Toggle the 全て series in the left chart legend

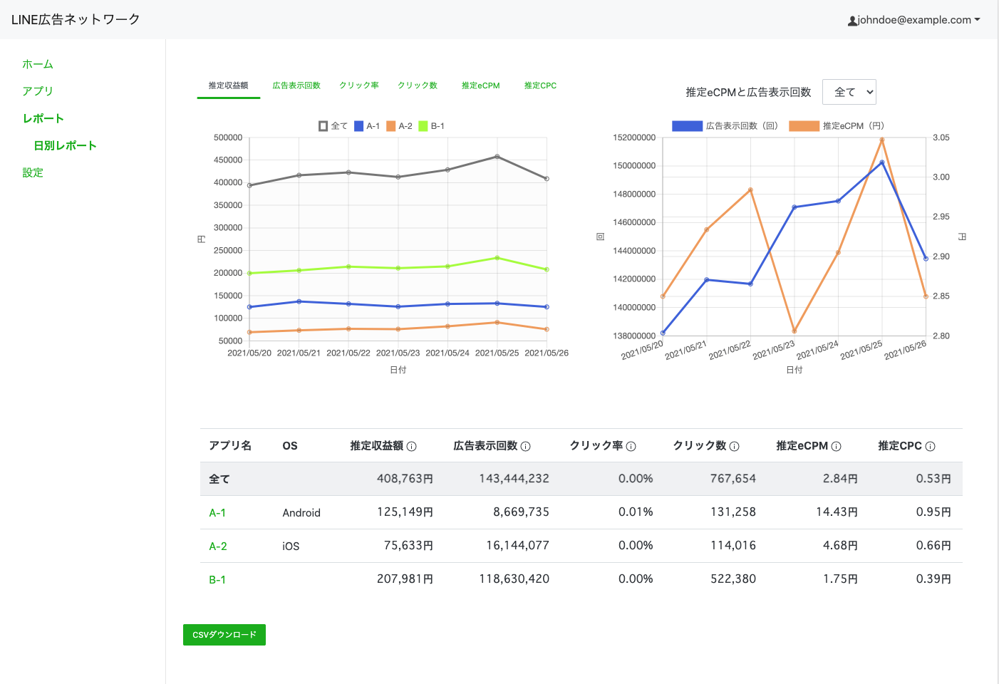point(333,126)
